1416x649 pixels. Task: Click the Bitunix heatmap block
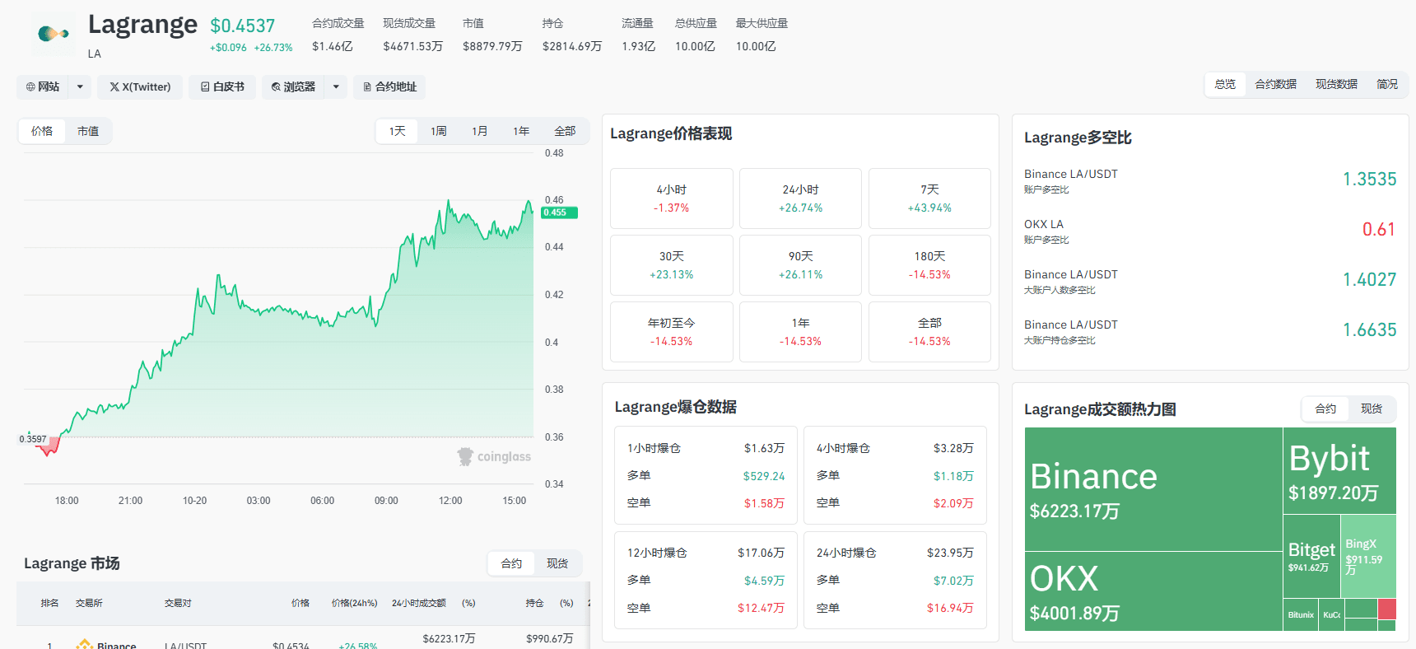[x=1301, y=614]
